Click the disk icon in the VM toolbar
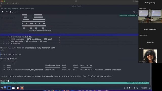This screenshot has width=162, height=91. pos(13,3)
